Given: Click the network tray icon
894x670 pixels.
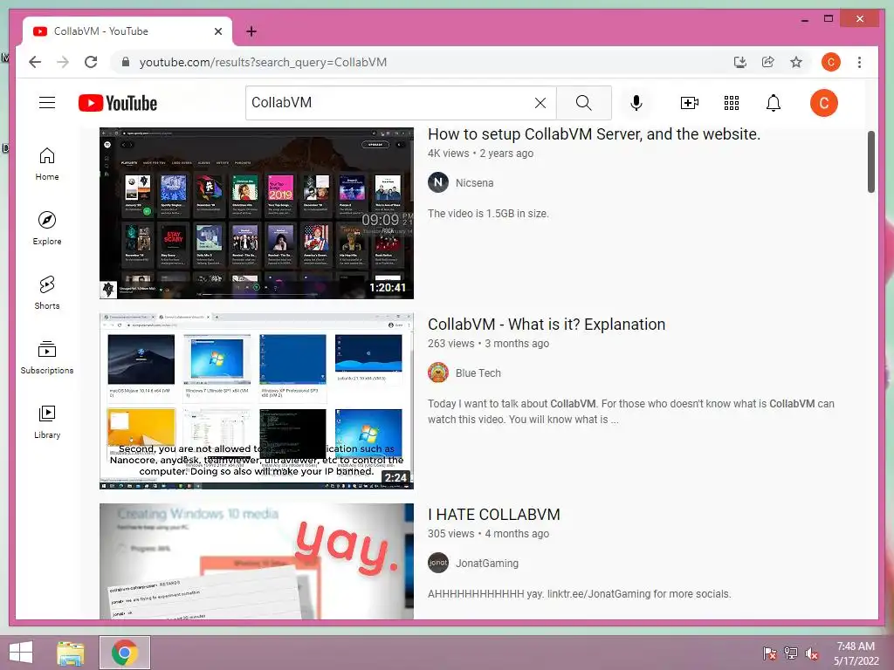Looking at the screenshot, I should (x=791, y=653).
